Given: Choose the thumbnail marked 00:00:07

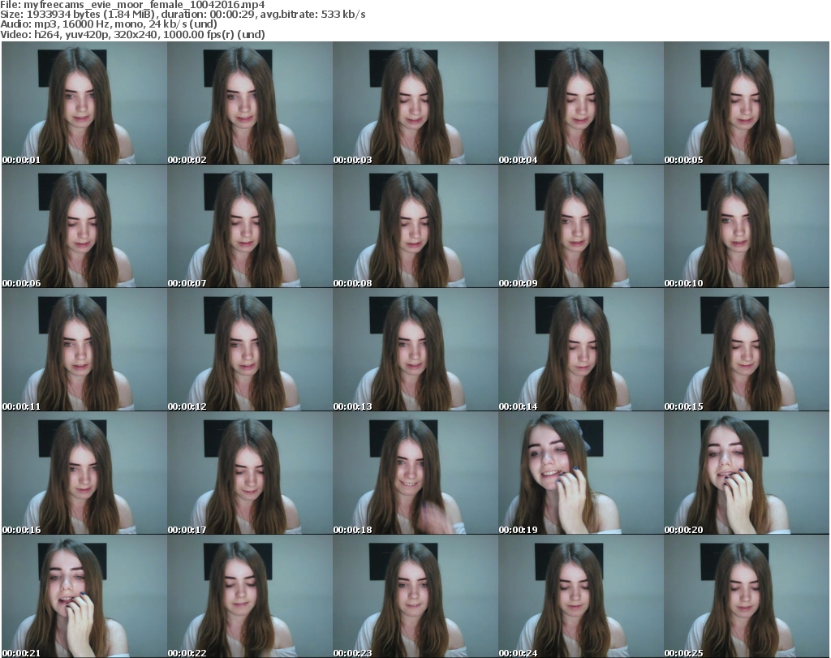Looking at the screenshot, I should coord(250,226).
